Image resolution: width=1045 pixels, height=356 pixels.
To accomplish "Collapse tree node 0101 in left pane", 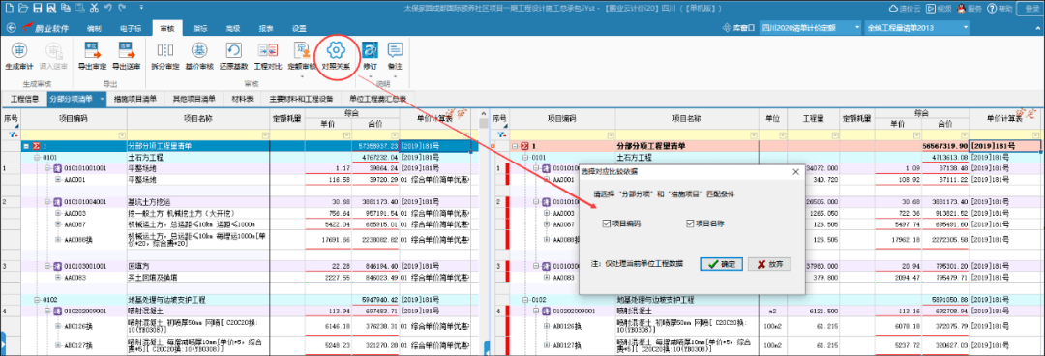I will tap(38, 158).
